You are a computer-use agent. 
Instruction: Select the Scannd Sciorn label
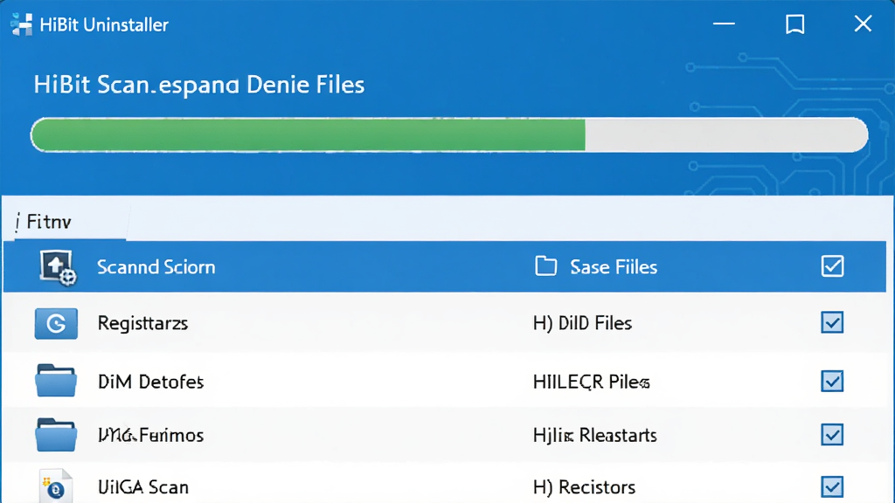click(156, 267)
